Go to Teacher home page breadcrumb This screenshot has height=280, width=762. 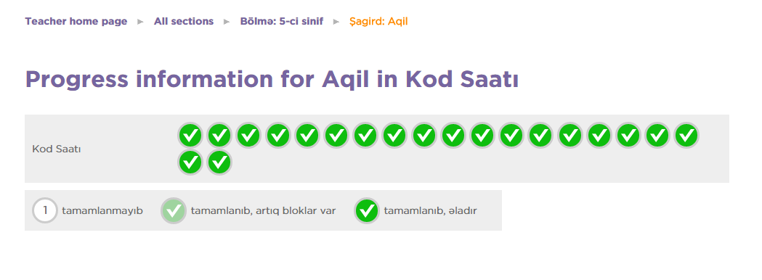pyautogui.click(x=76, y=21)
